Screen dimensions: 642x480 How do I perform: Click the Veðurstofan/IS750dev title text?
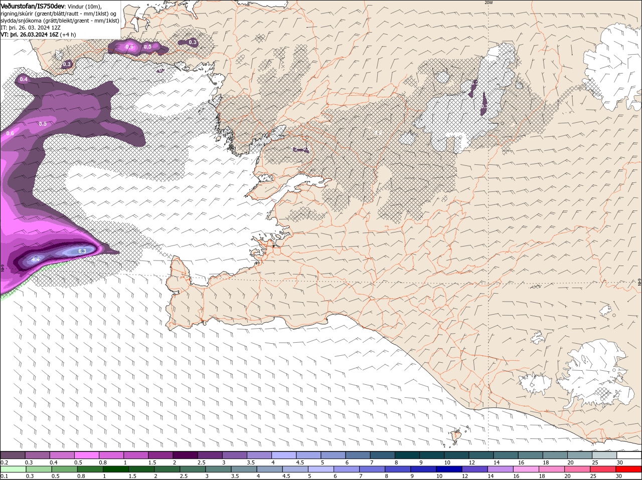pyautogui.click(x=33, y=6)
